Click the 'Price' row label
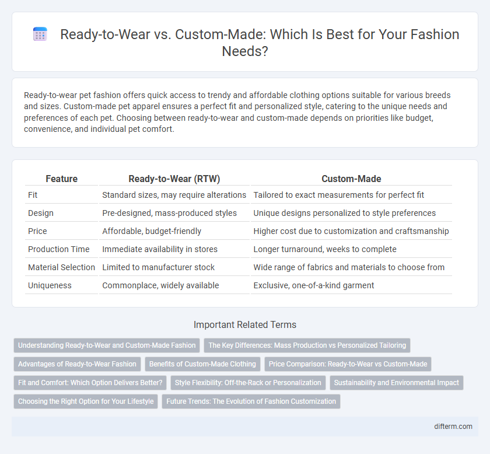This screenshot has height=454, width=490. (37, 232)
